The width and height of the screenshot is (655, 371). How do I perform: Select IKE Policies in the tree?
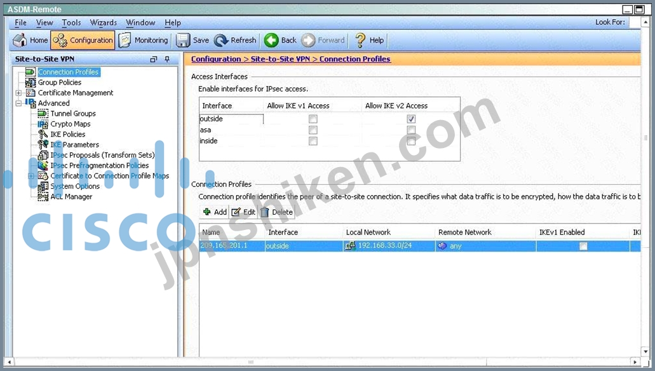coord(68,134)
